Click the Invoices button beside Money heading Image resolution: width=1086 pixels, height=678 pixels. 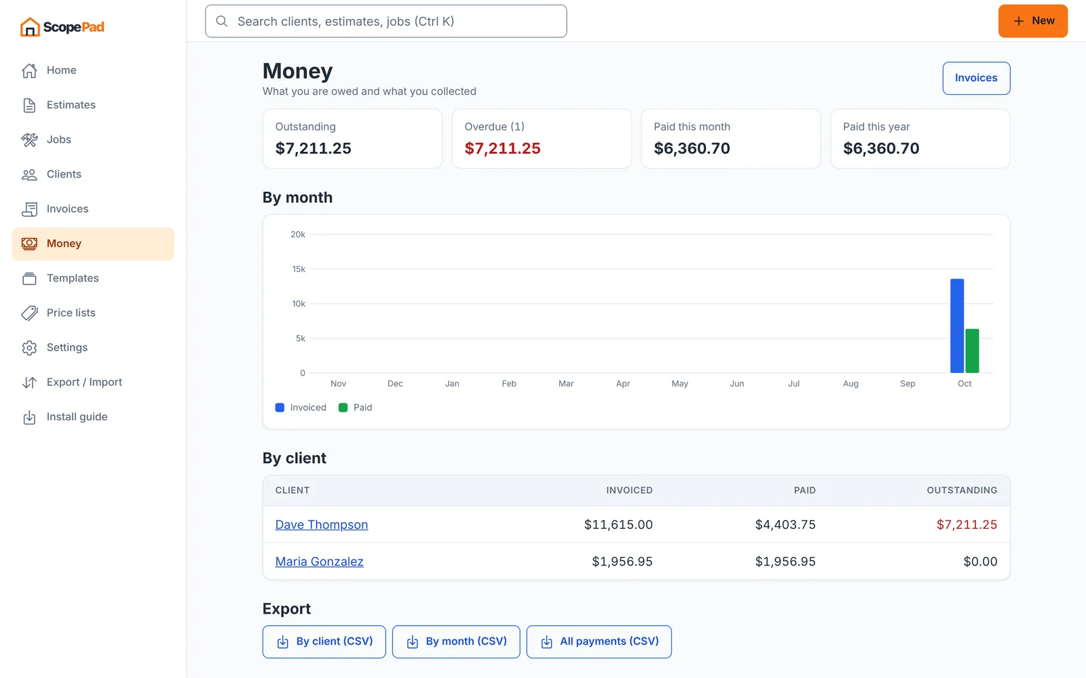(976, 78)
